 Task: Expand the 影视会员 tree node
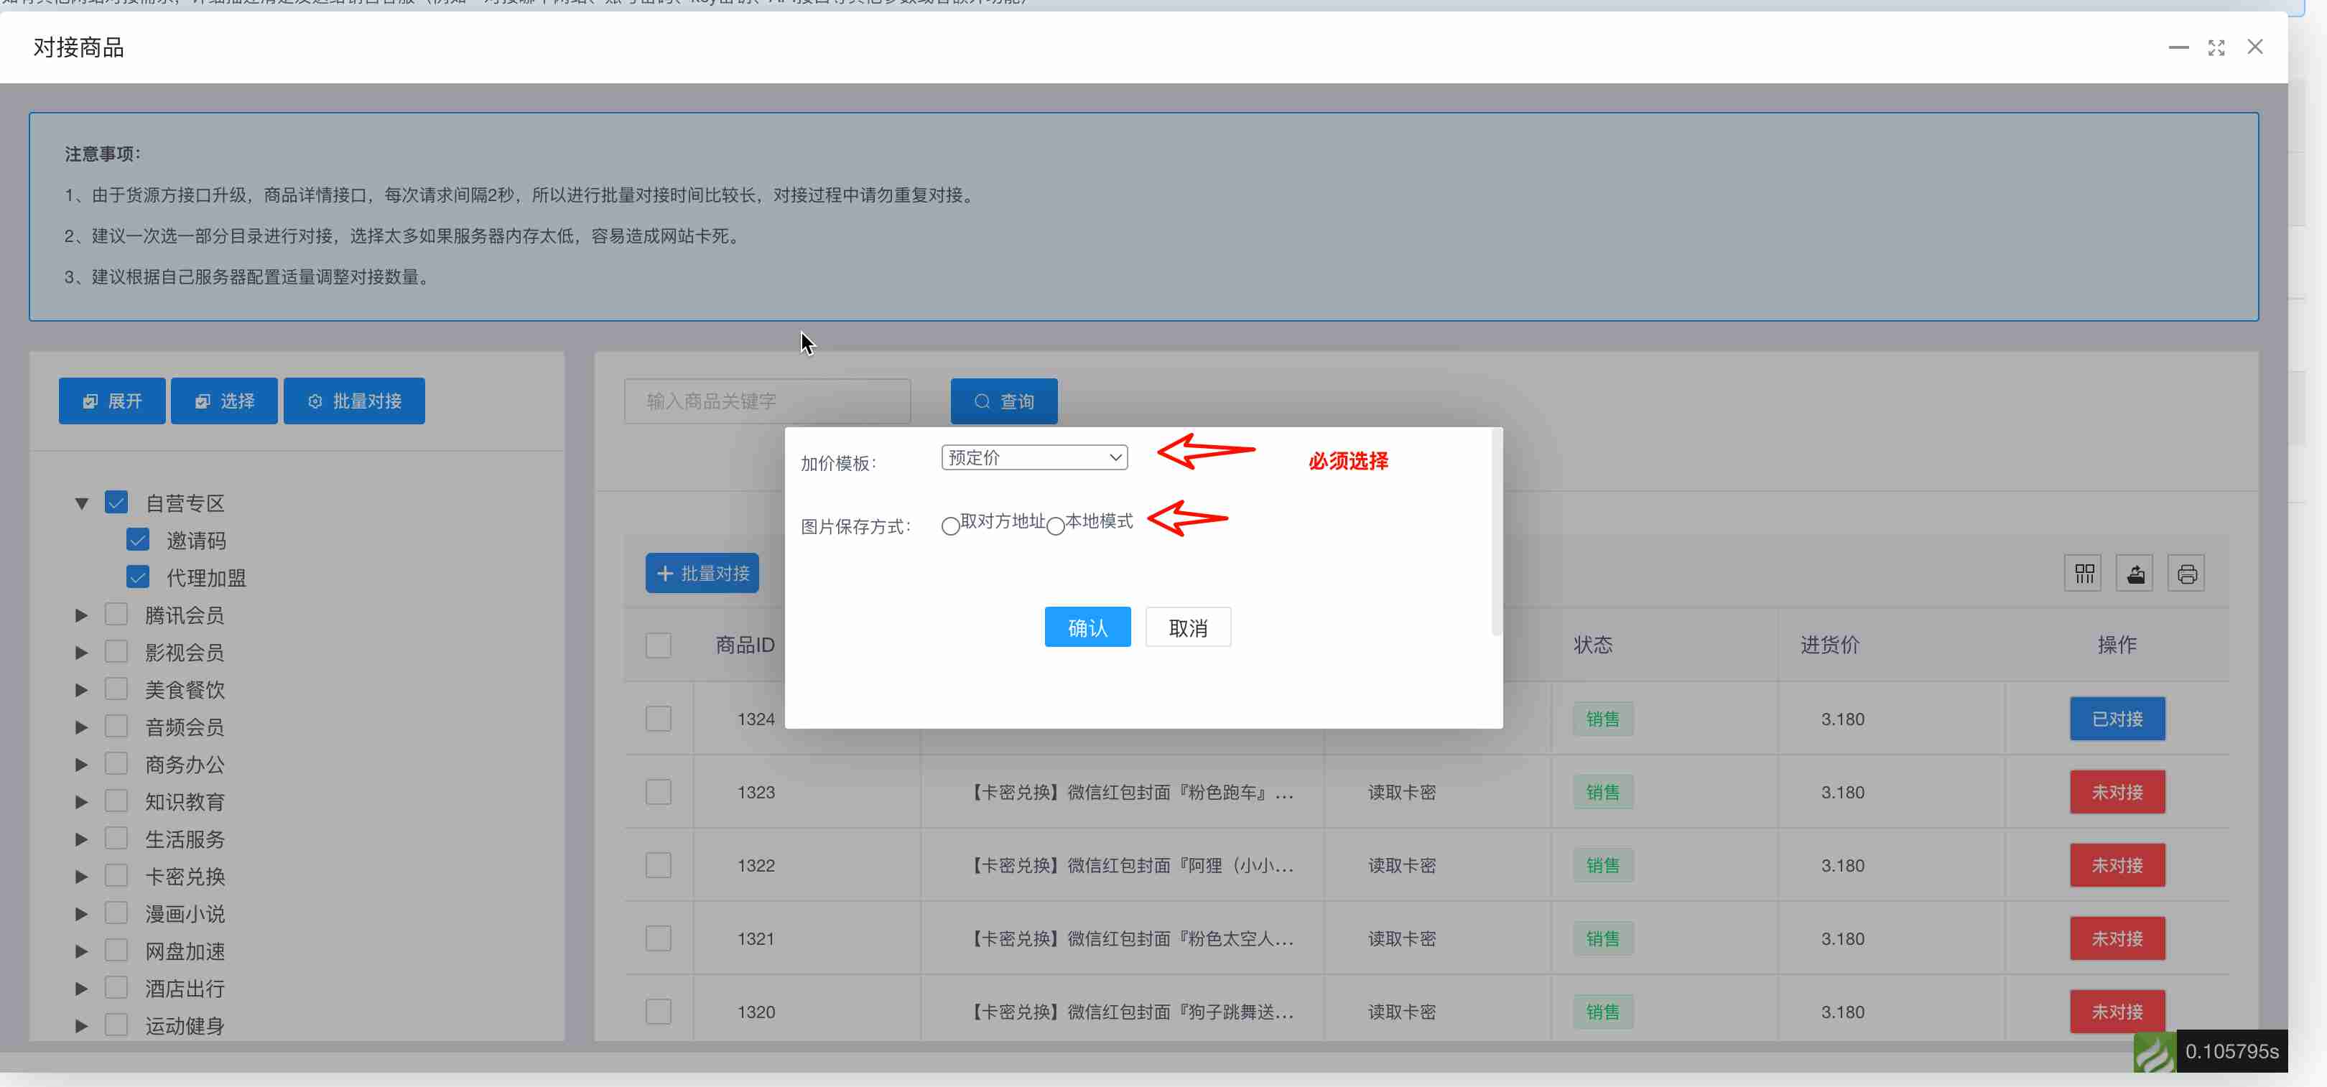[81, 653]
